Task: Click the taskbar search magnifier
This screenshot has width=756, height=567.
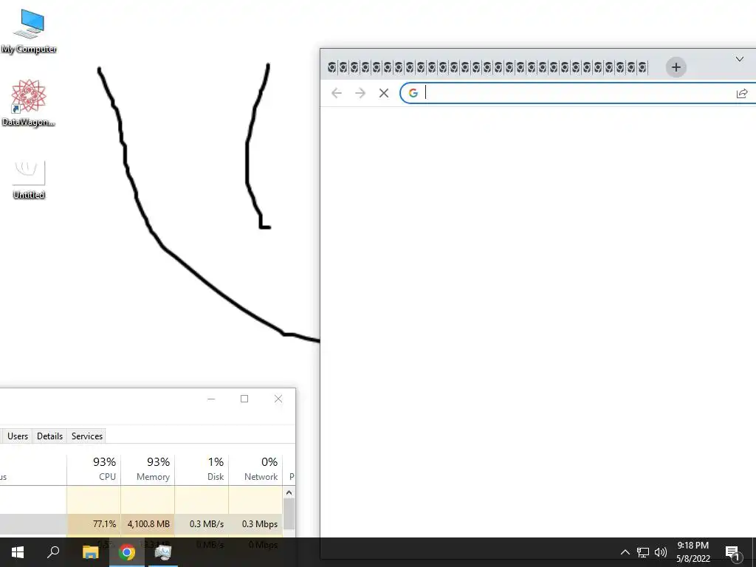Action: 53,552
